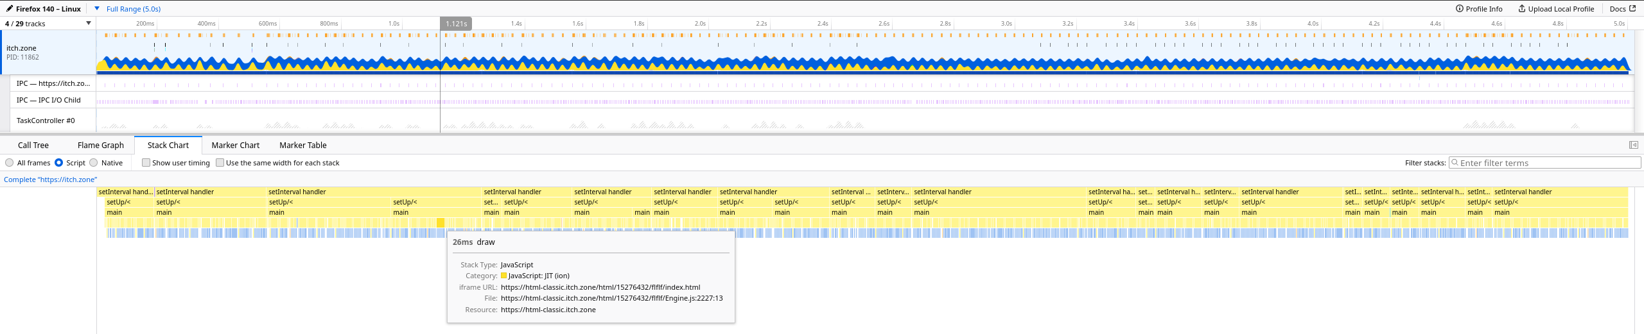Select the IPC — IPC I/O Child track
This screenshot has height=334, width=1644.
click(53, 100)
